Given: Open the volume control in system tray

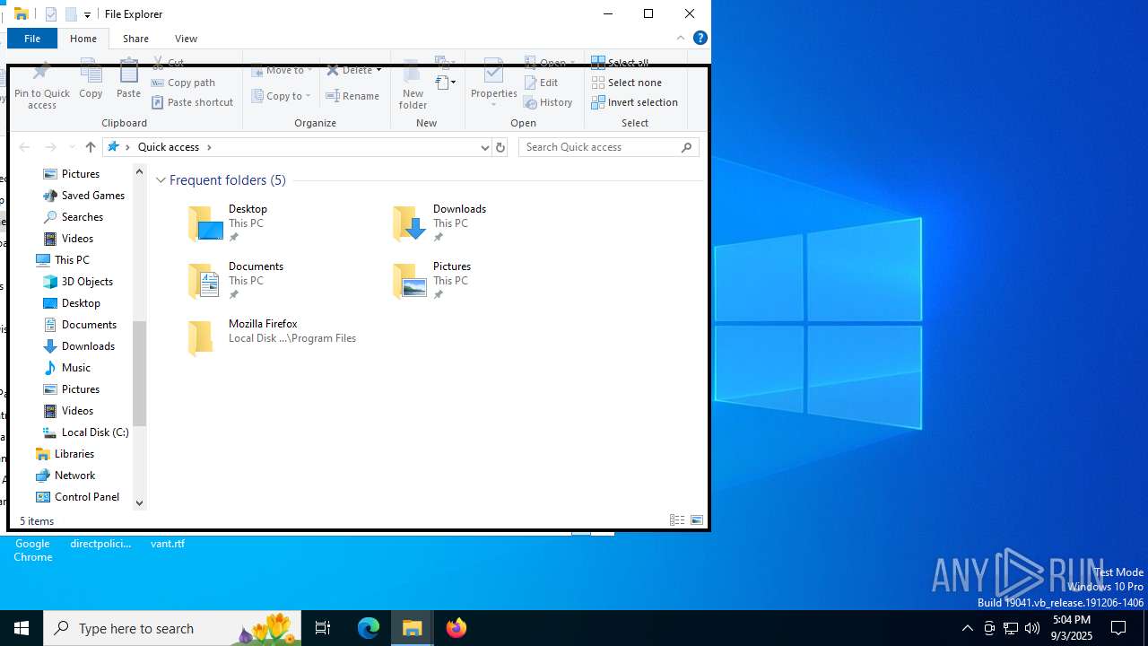Looking at the screenshot, I should [x=1032, y=628].
